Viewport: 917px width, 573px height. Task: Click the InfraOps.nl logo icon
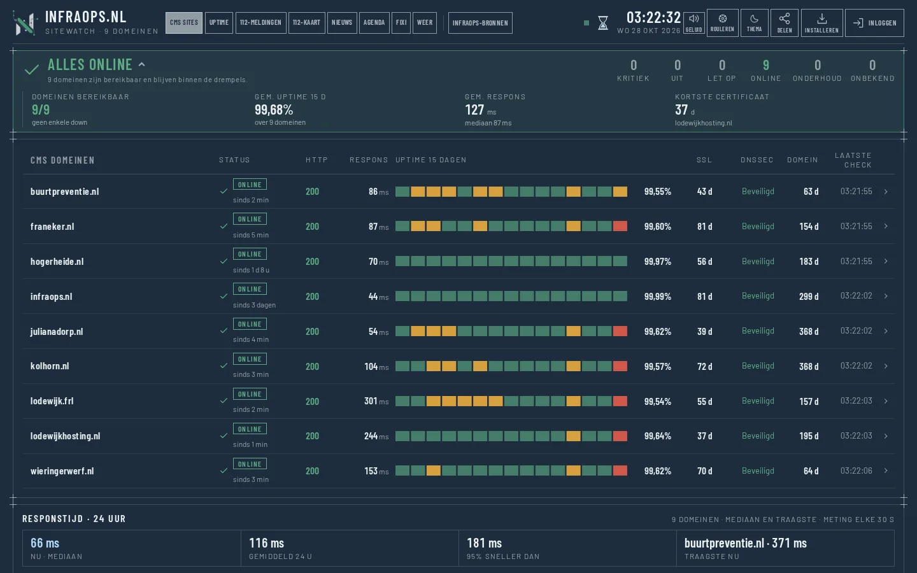(25, 23)
